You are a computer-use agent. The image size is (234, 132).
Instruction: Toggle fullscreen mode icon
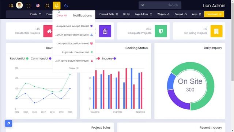[29, 6]
